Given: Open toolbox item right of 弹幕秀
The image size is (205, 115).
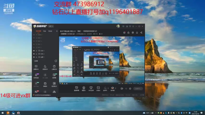Looking at the screenshot, I should (x=54, y=84).
